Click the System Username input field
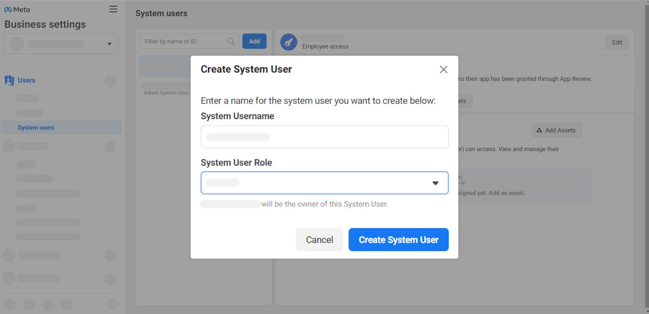The height and width of the screenshot is (314, 649). coord(324,137)
